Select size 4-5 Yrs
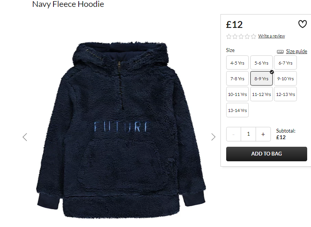The image size is (311, 227). pyautogui.click(x=237, y=63)
